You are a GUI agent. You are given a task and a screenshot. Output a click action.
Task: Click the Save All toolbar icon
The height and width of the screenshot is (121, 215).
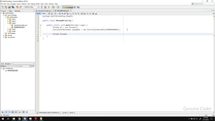click(x=13, y=7)
